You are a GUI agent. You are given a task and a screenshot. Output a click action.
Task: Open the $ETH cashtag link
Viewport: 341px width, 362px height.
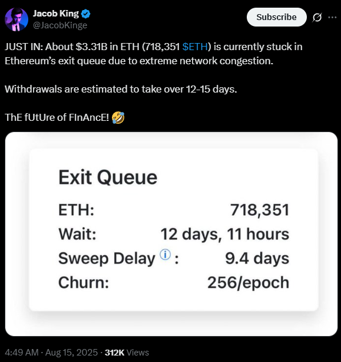point(195,47)
